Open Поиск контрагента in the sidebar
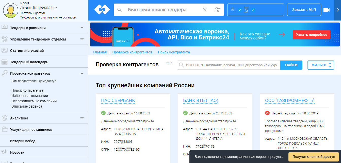Viewport: 341px width, 163px height. pos(27,90)
